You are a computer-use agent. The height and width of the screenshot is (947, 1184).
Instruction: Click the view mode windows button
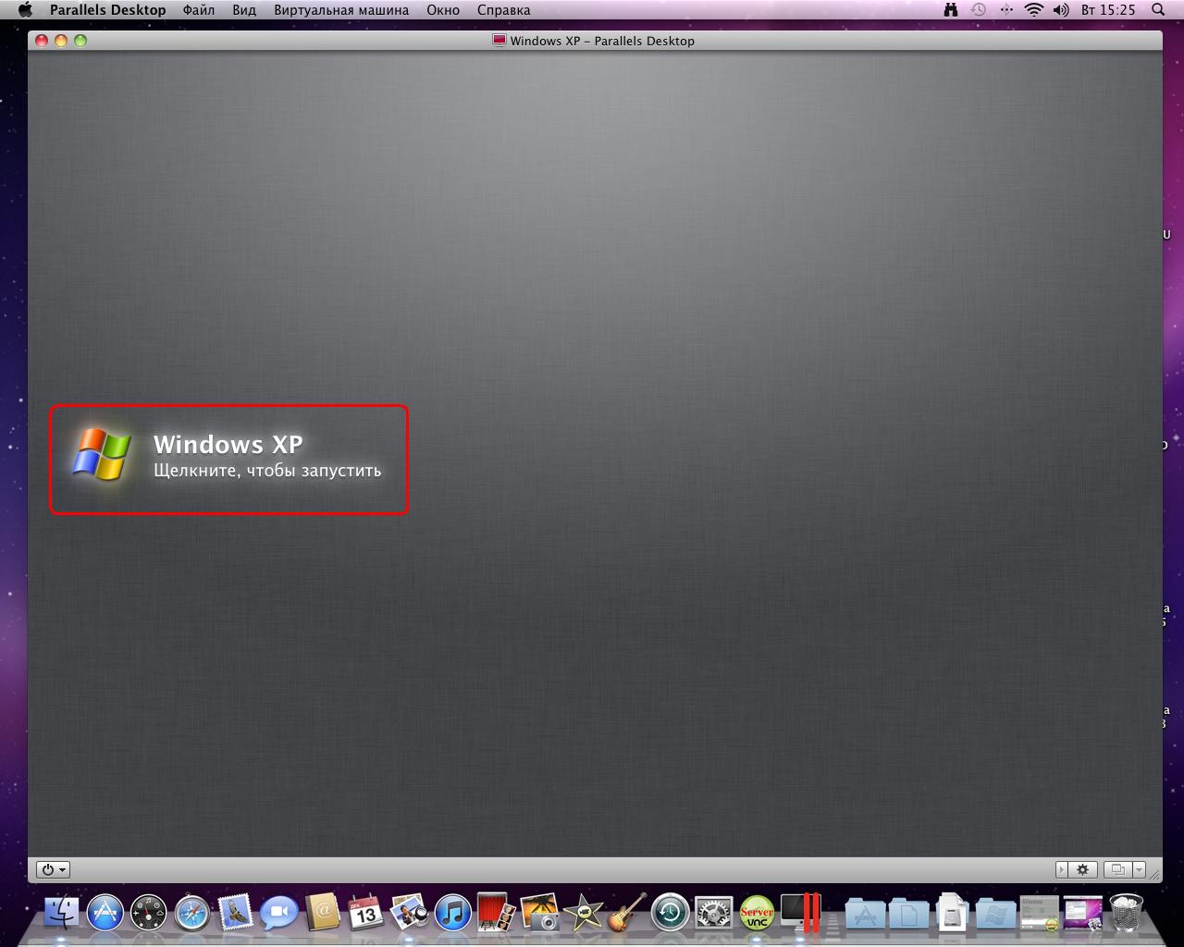(x=1117, y=869)
